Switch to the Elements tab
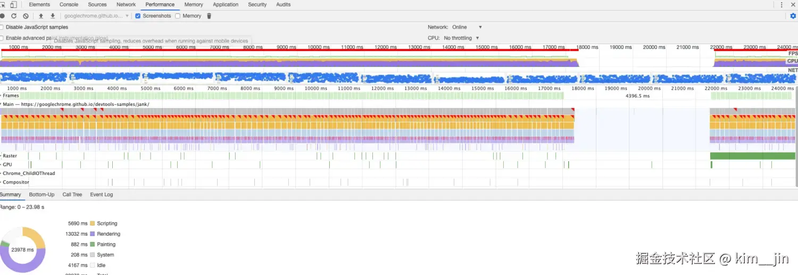 point(39,5)
